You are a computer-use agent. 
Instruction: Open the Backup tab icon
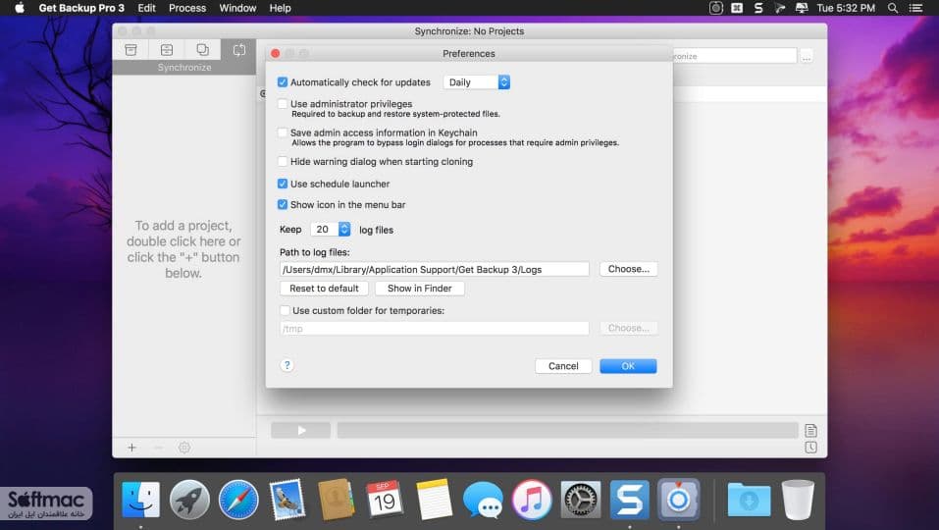(130, 50)
